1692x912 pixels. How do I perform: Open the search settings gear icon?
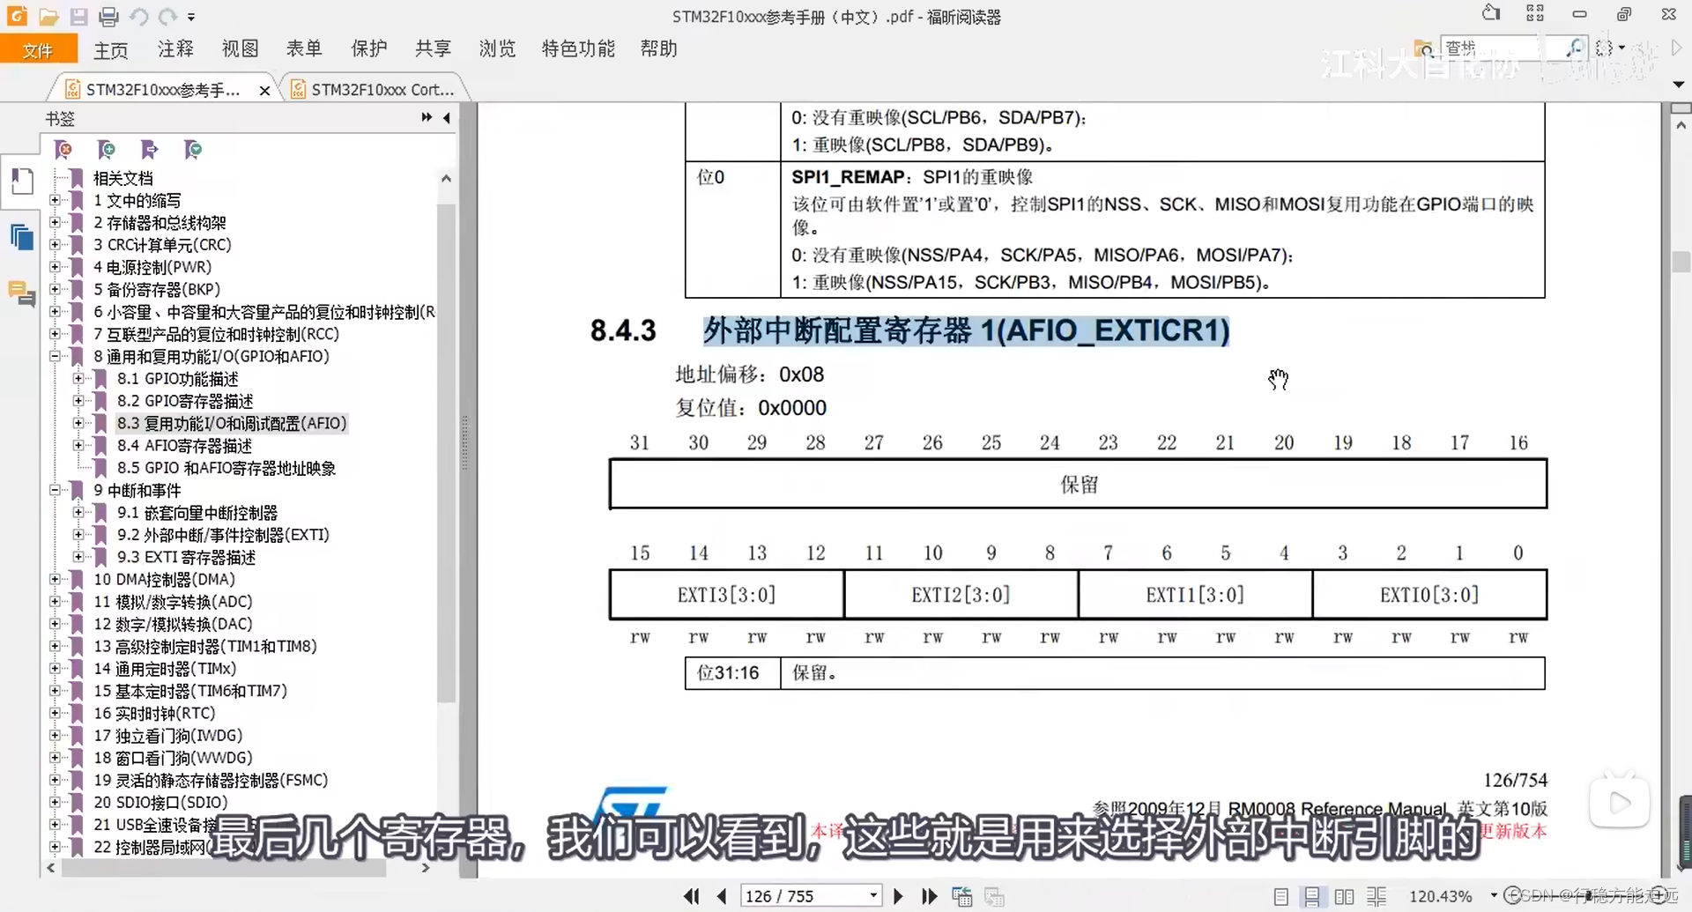tap(1605, 48)
